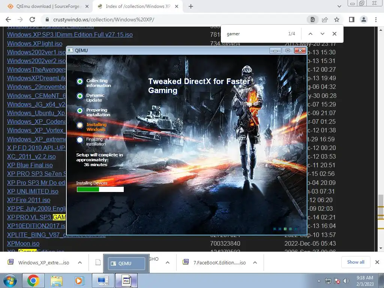Open Windows Explorer from taskbar
Image resolution: width=384 pixels, height=288 pixels.
[x=57, y=280]
